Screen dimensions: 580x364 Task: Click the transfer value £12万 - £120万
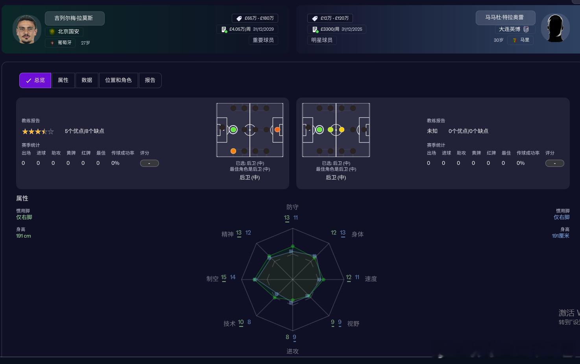[335, 18]
